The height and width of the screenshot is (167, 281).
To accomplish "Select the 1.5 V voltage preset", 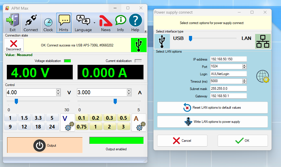I will 24,118.
